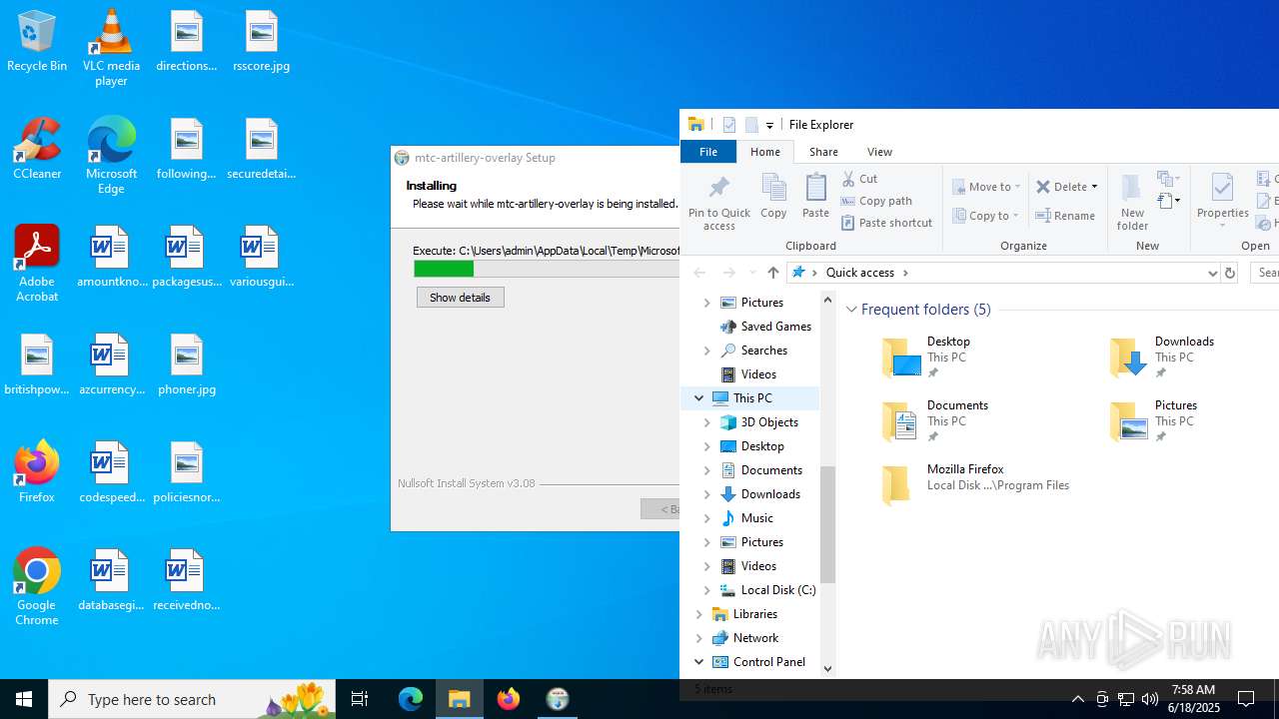This screenshot has height=719, width=1279.
Task: Refresh the Quick access view
Action: click(1230, 273)
